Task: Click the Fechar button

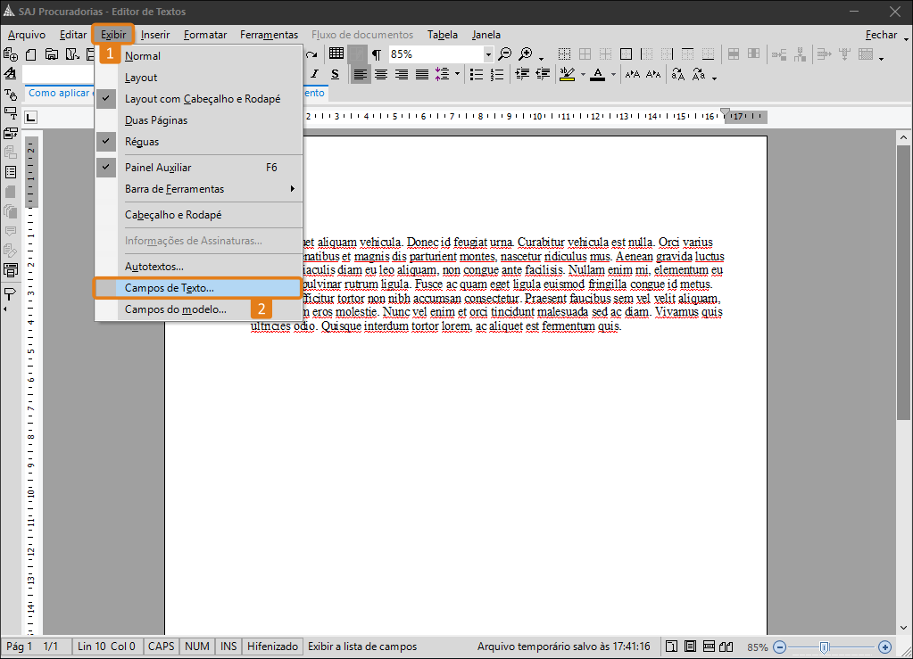Action: point(881,35)
